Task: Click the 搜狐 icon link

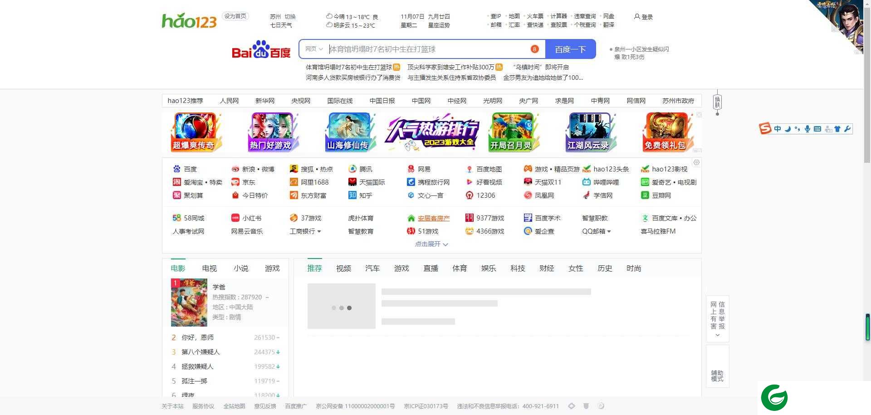Action: [294, 169]
